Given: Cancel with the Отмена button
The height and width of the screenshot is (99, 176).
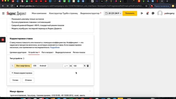Looking at the screenshot, I should point(28,80).
